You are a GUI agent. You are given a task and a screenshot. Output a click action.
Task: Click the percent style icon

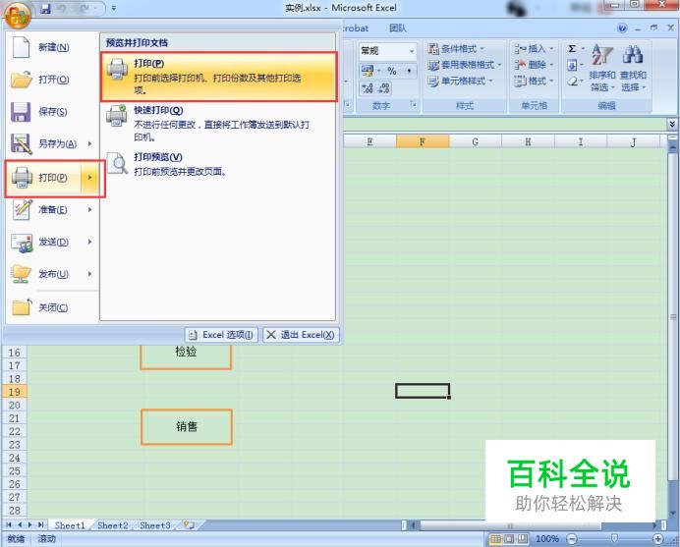click(392, 71)
